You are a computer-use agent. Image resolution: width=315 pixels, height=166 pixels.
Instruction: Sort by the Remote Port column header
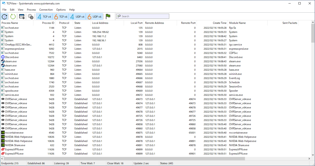187,23
